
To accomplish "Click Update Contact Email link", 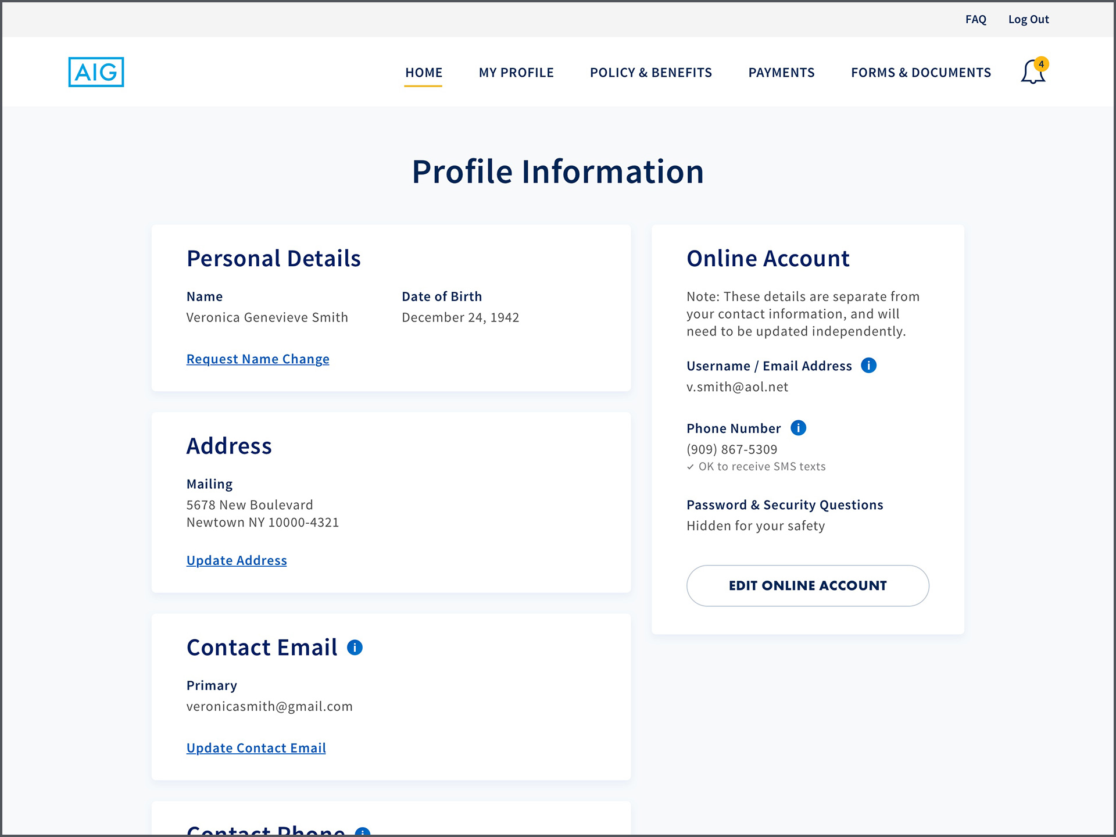I will coord(256,748).
